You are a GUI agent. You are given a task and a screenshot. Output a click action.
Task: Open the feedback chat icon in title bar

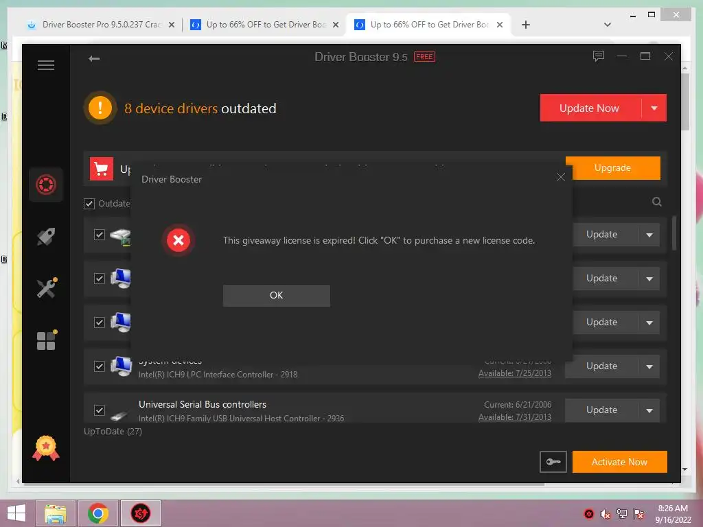[x=599, y=56]
